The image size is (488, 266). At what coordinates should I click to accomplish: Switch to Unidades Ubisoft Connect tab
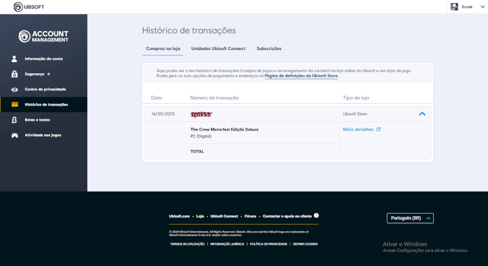pos(218,49)
